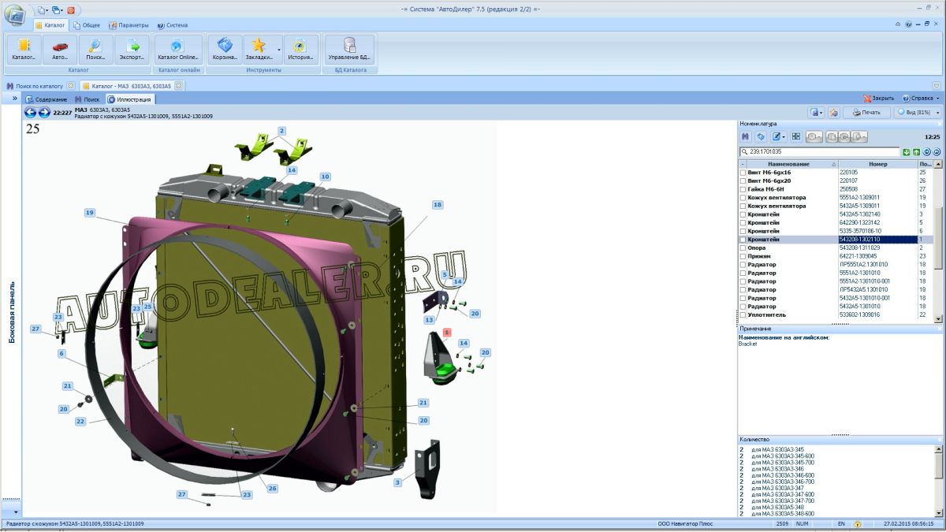This screenshot has width=946, height=532.
Task: Go to previous illustration with back arrow
Action: click(x=31, y=113)
